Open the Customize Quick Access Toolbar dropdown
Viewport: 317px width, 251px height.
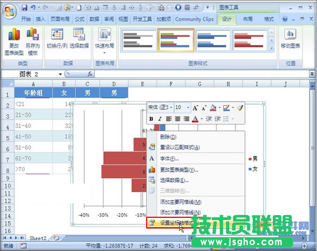click(207, 8)
